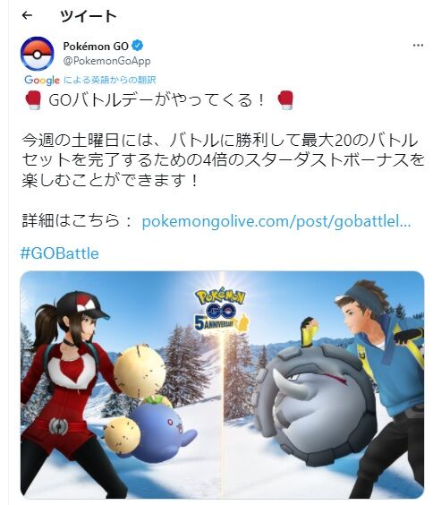Open the tweet's three-dot more menu

pos(418,45)
